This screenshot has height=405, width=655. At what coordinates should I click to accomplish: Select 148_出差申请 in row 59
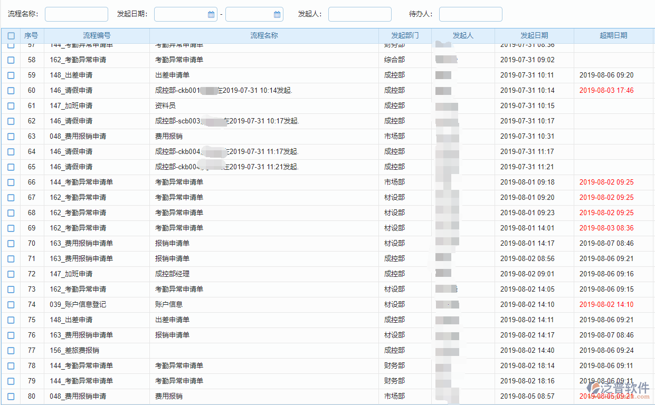71,75
